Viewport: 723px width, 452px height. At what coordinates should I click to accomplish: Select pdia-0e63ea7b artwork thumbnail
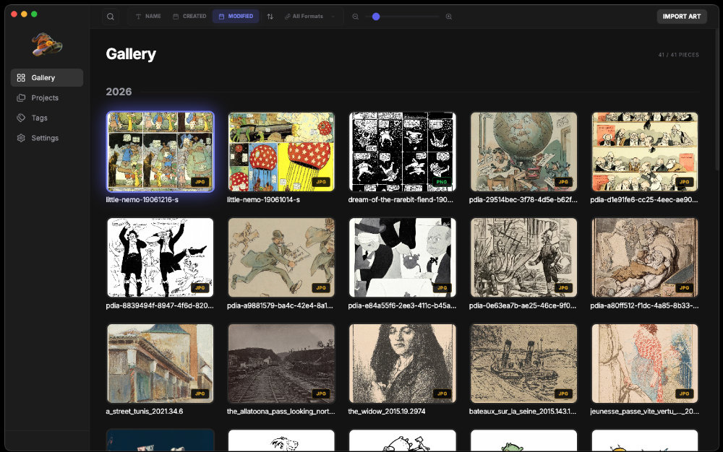point(523,257)
